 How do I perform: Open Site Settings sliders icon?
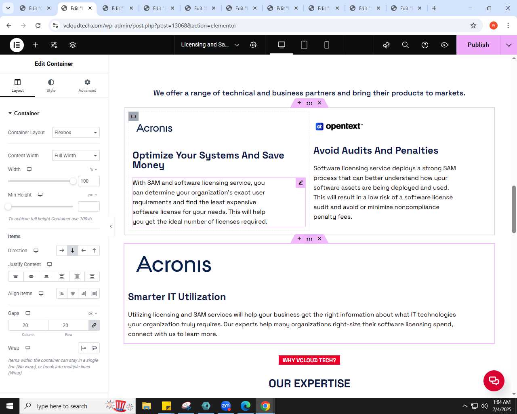pyautogui.click(x=54, y=45)
